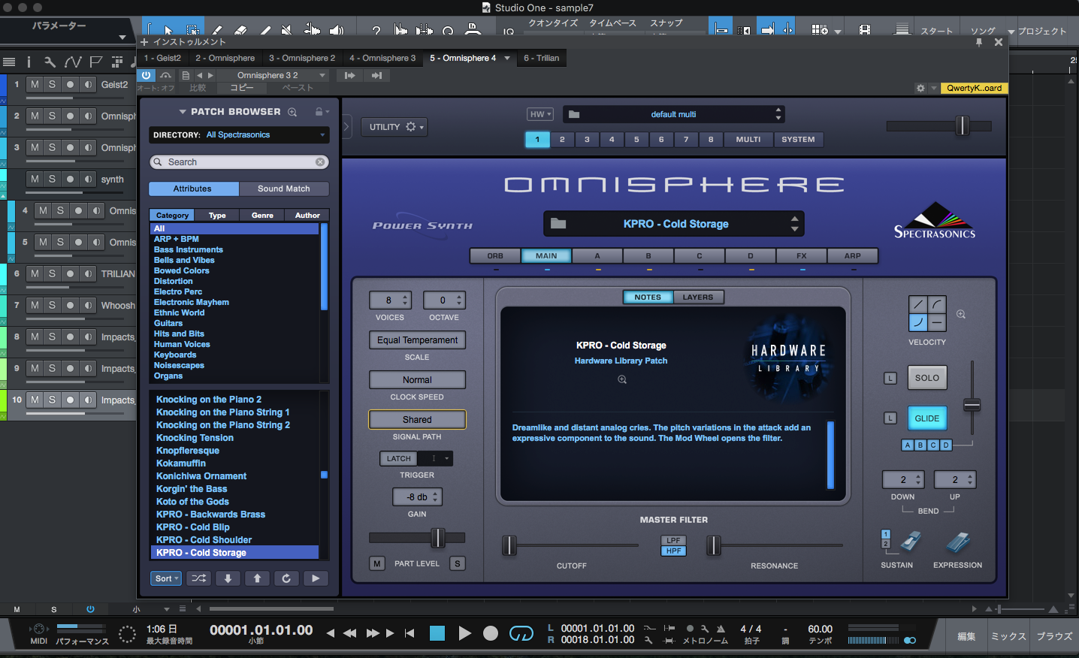1079x658 pixels.
Task: Collapse the PATCH BROWSER triangle
Action: (183, 112)
